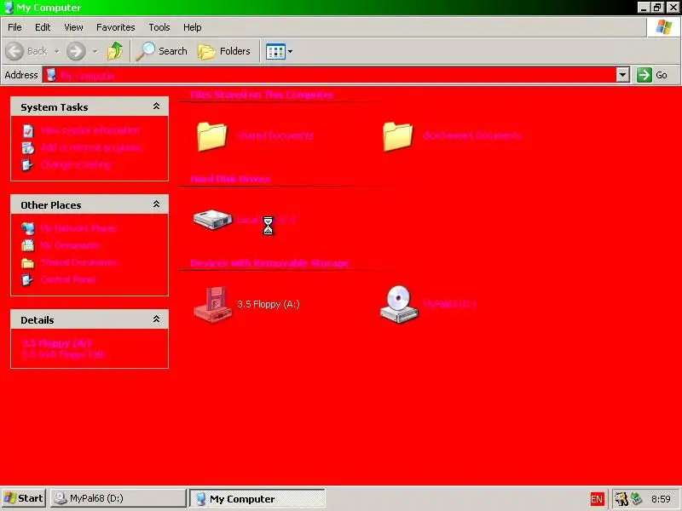
Task: Open the Favorites menu
Action: point(116,27)
